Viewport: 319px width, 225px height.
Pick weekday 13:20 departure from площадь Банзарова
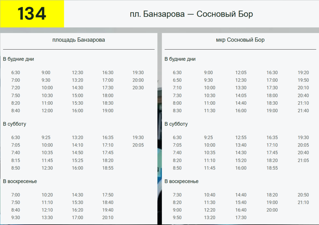[x=78, y=80]
